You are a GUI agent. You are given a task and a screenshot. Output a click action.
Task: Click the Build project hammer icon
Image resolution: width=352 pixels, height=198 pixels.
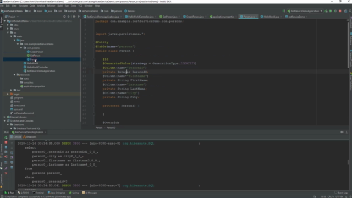coord(284,11)
